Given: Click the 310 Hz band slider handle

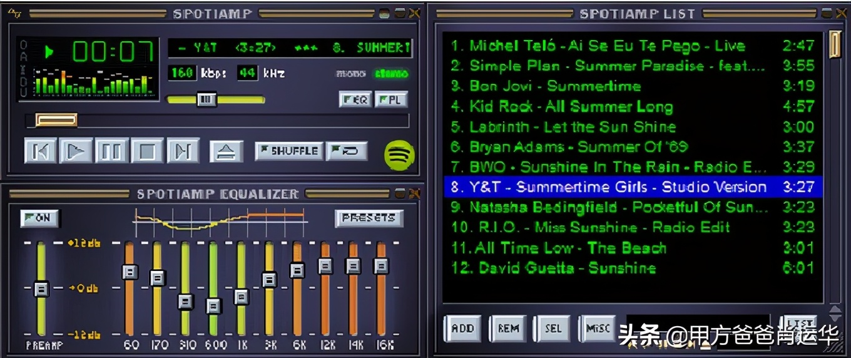Looking at the screenshot, I should (185, 301).
